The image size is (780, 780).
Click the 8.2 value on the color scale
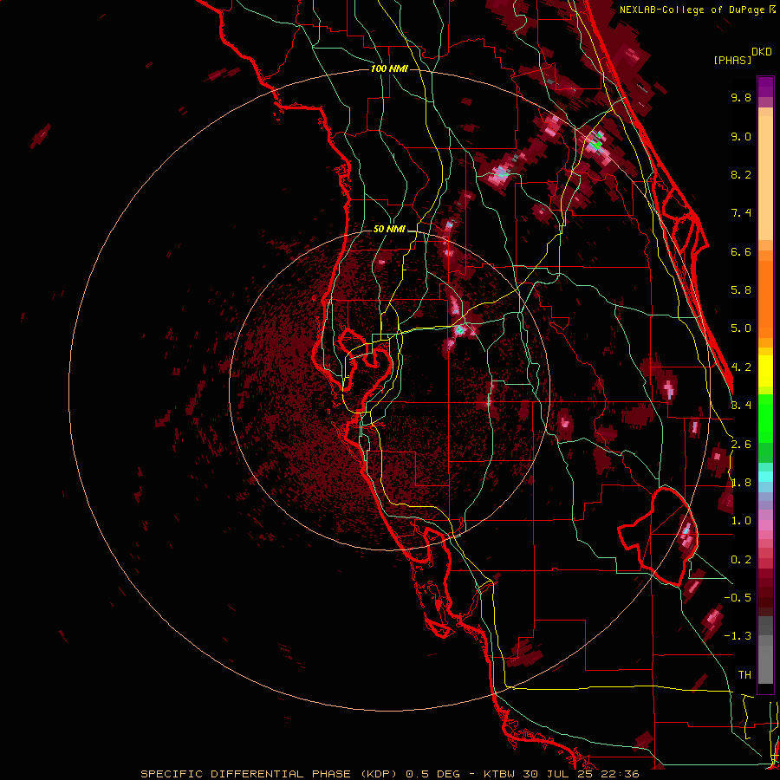pos(741,174)
